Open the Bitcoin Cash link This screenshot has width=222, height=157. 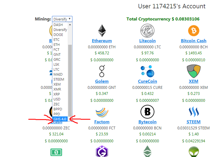[194, 41]
